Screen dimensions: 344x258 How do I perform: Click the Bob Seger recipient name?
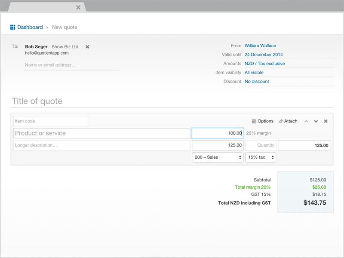[36, 47]
